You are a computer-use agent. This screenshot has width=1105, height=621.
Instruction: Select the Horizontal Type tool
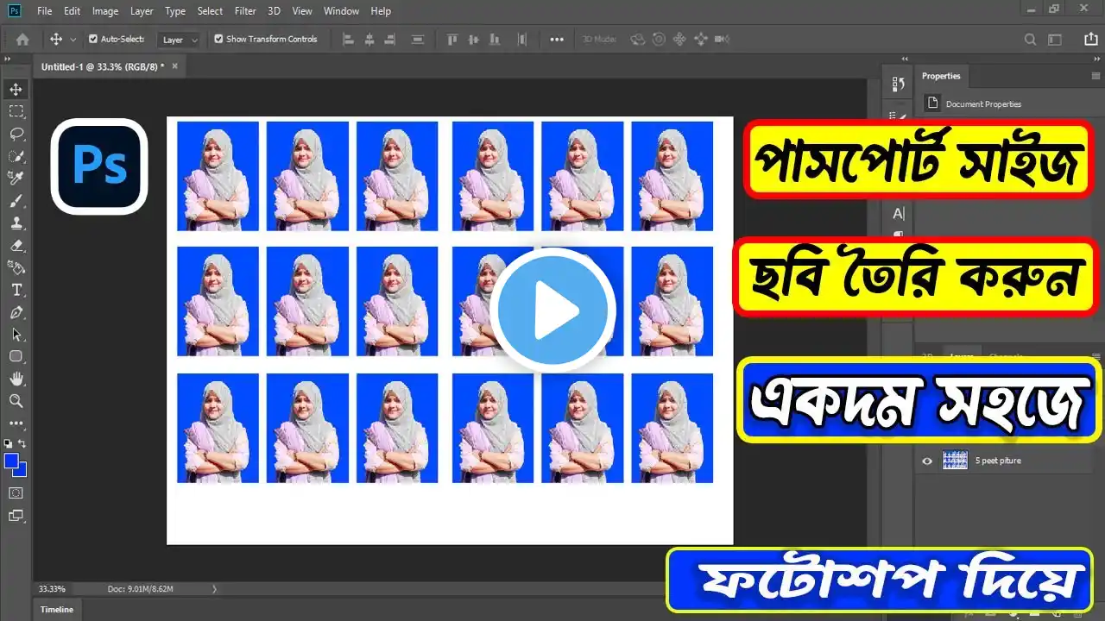[x=15, y=290]
